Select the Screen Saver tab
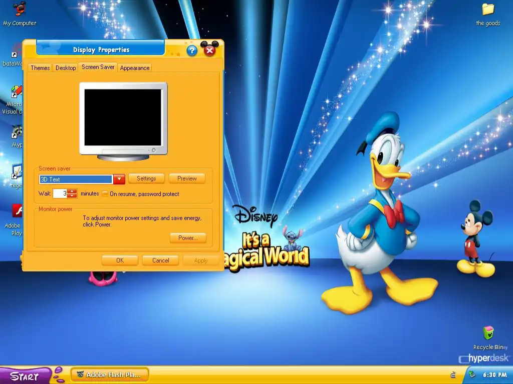 (x=98, y=67)
